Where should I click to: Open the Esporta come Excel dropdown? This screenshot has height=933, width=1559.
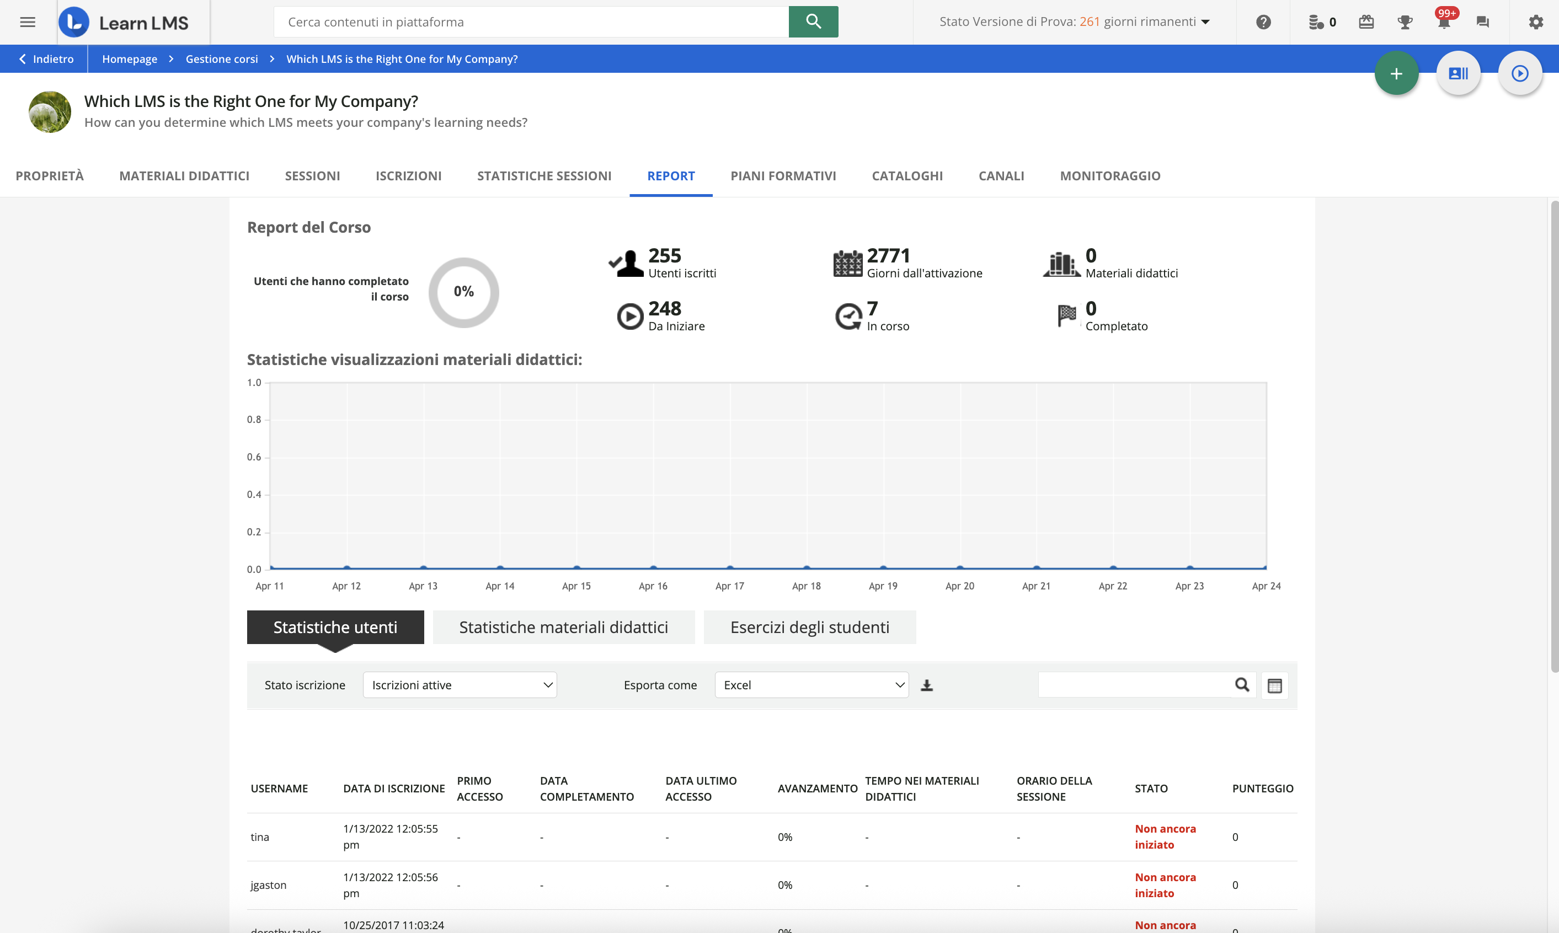point(811,685)
